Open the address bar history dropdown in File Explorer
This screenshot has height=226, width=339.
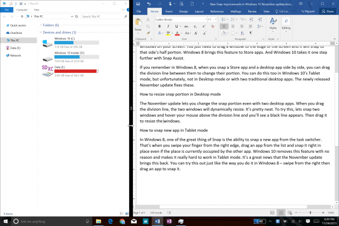click(72, 16)
